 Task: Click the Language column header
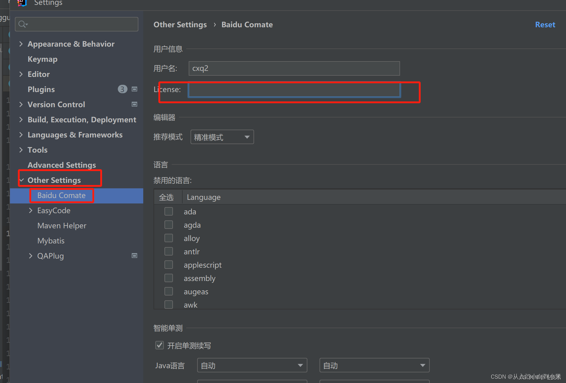point(204,197)
